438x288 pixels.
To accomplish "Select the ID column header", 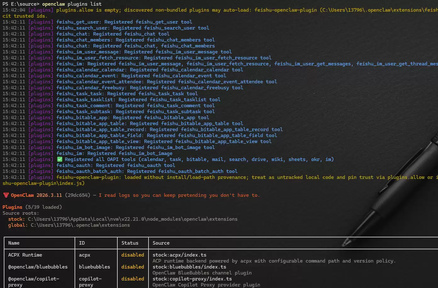I will [82, 243].
